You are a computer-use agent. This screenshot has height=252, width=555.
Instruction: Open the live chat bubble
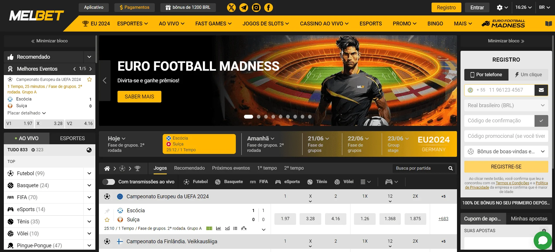pos(543,240)
